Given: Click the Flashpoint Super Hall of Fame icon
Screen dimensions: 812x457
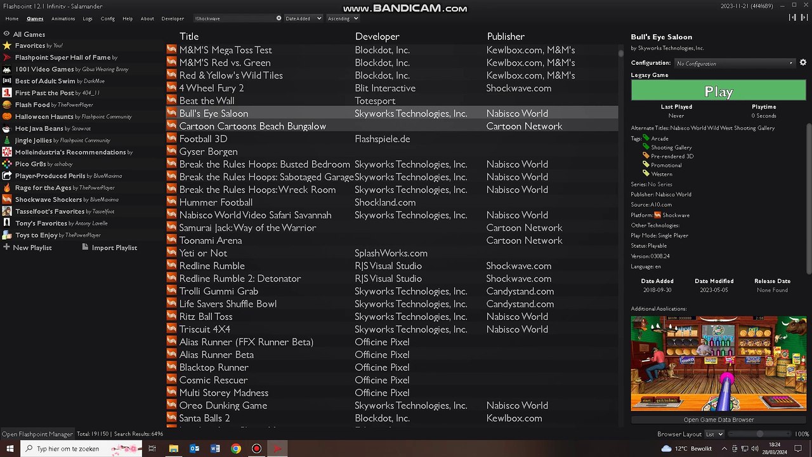Looking at the screenshot, I should point(7,57).
